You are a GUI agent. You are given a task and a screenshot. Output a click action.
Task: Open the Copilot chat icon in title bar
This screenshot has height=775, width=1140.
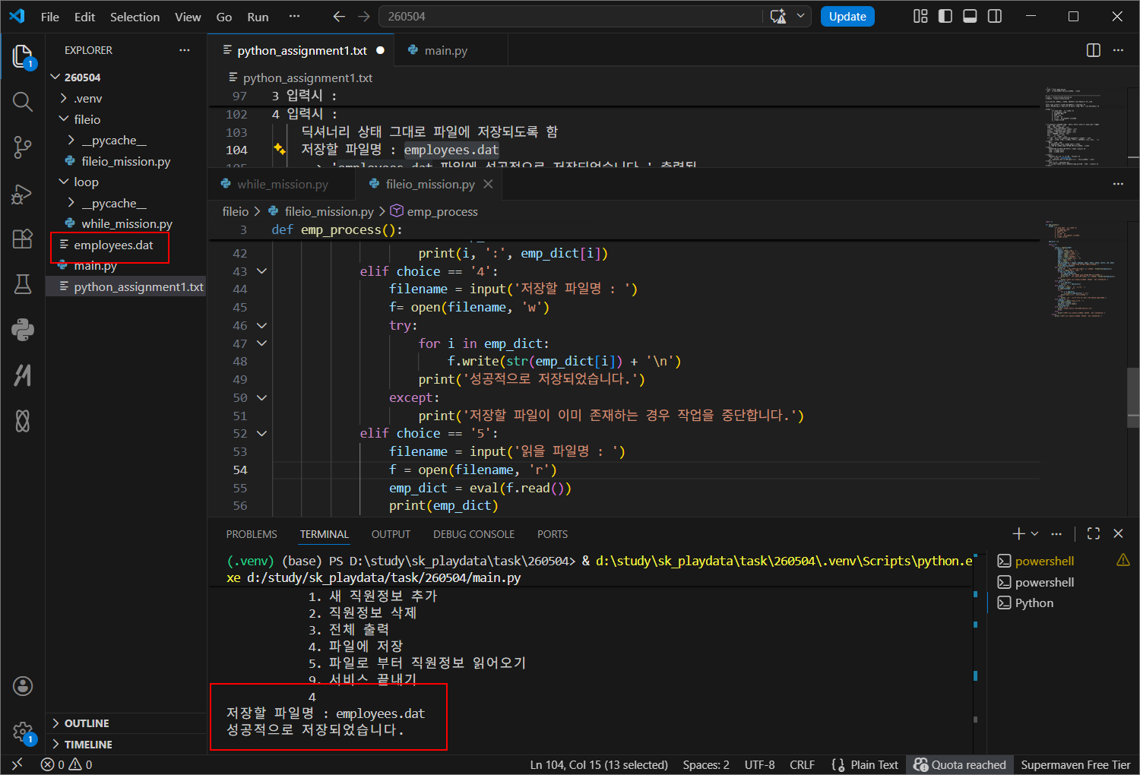778,16
